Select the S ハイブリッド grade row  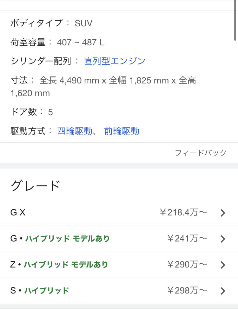pyautogui.click(x=119, y=291)
